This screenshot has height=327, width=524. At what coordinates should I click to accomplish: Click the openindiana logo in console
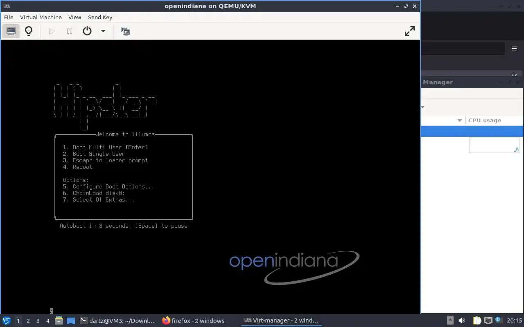294,268
